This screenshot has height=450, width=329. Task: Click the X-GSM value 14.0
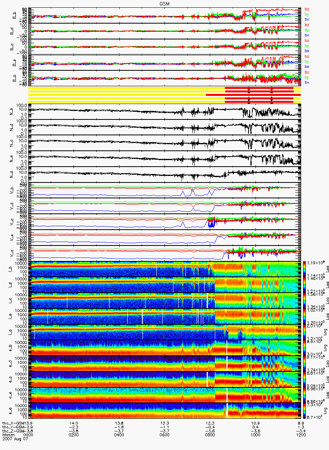(x=74, y=423)
